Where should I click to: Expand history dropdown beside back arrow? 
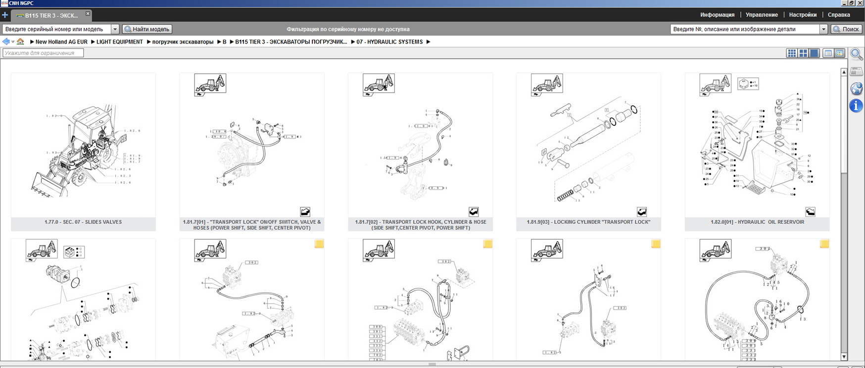pos(13,42)
